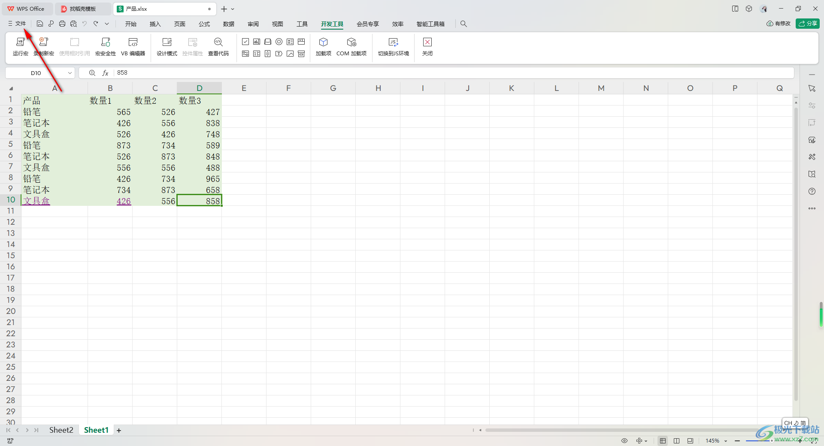
Task: Open 加载项 add-ins
Action: [x=323, y=47]
